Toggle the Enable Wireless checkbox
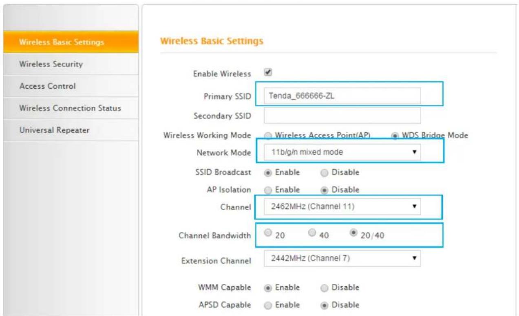Screen dimensions: 519x316 pos(268,73)
